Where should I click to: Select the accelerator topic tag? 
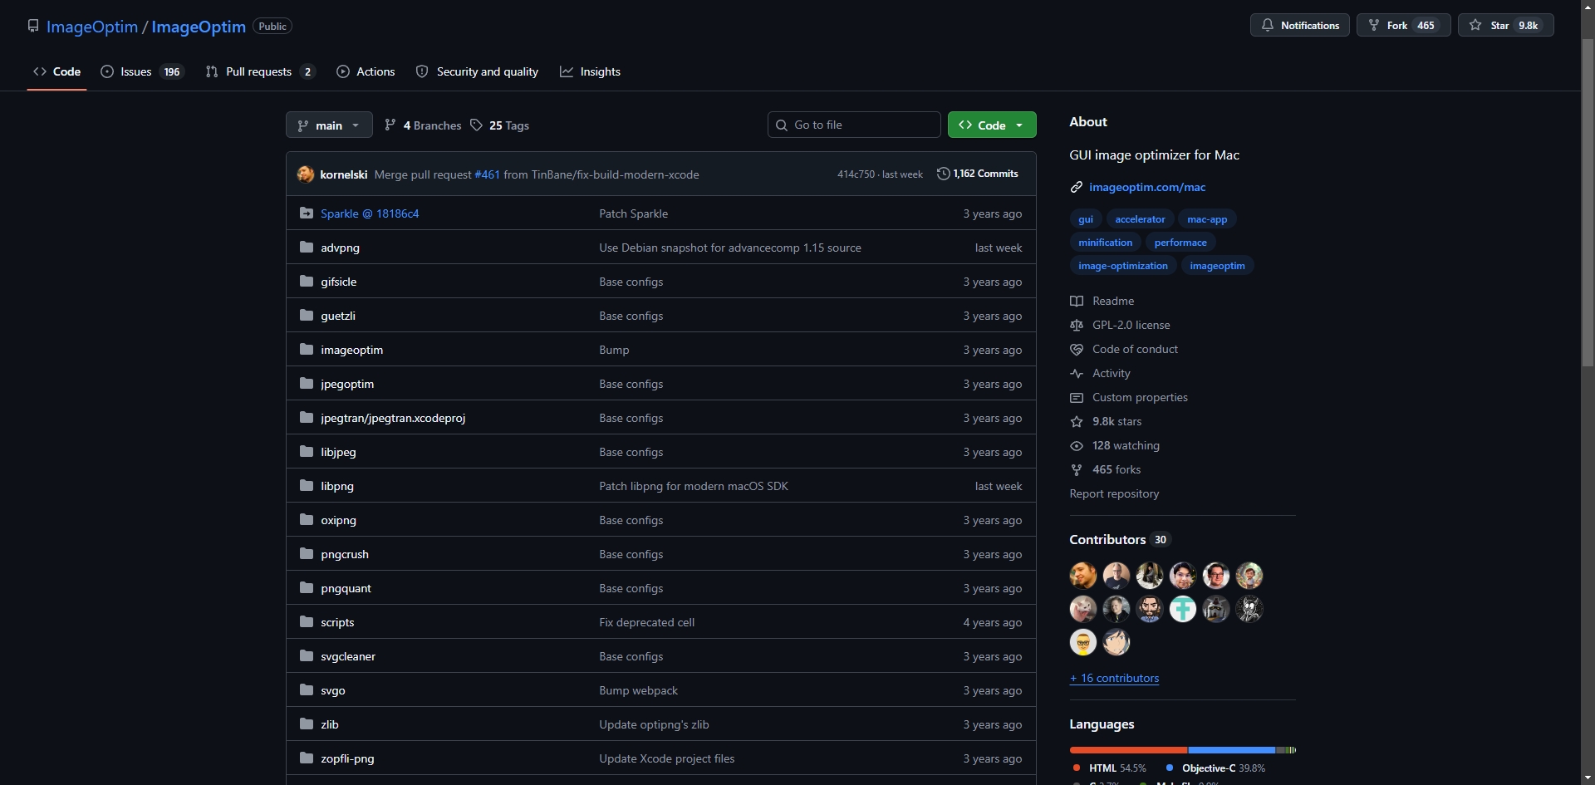[1140, 219]
